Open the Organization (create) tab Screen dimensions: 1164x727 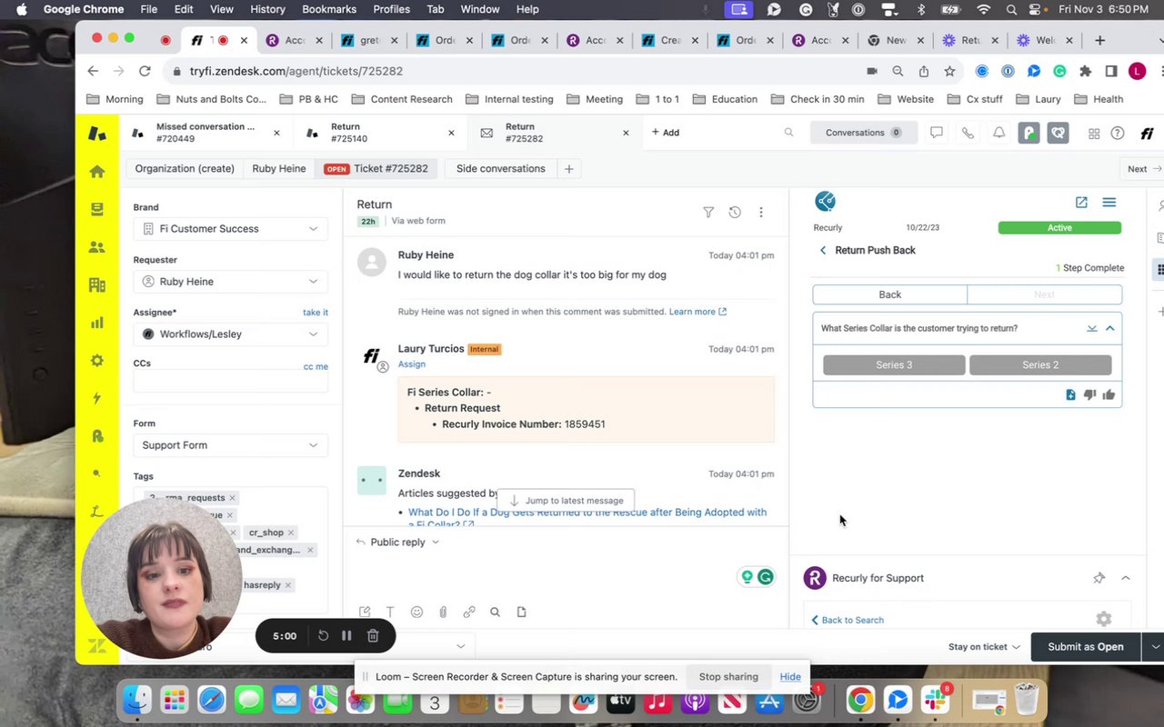pyautogui.click(x=185, y=169)
